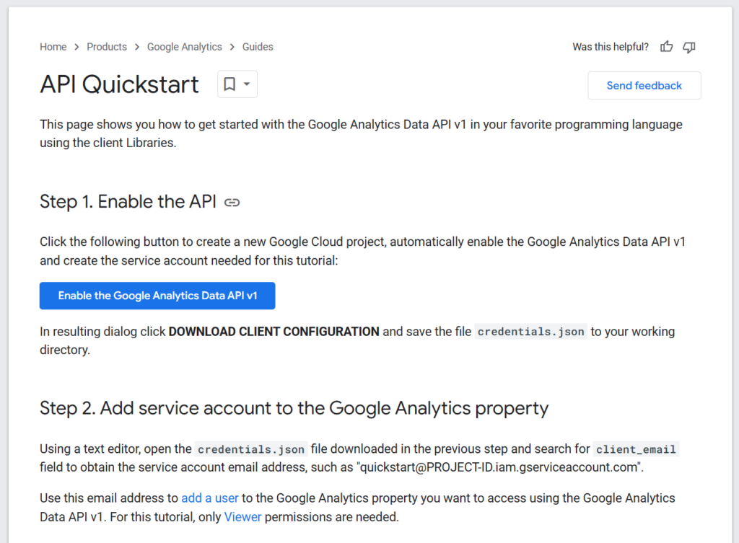
Task: Click the bookmark icon beside API Quickstart
Action: [229, 84]
